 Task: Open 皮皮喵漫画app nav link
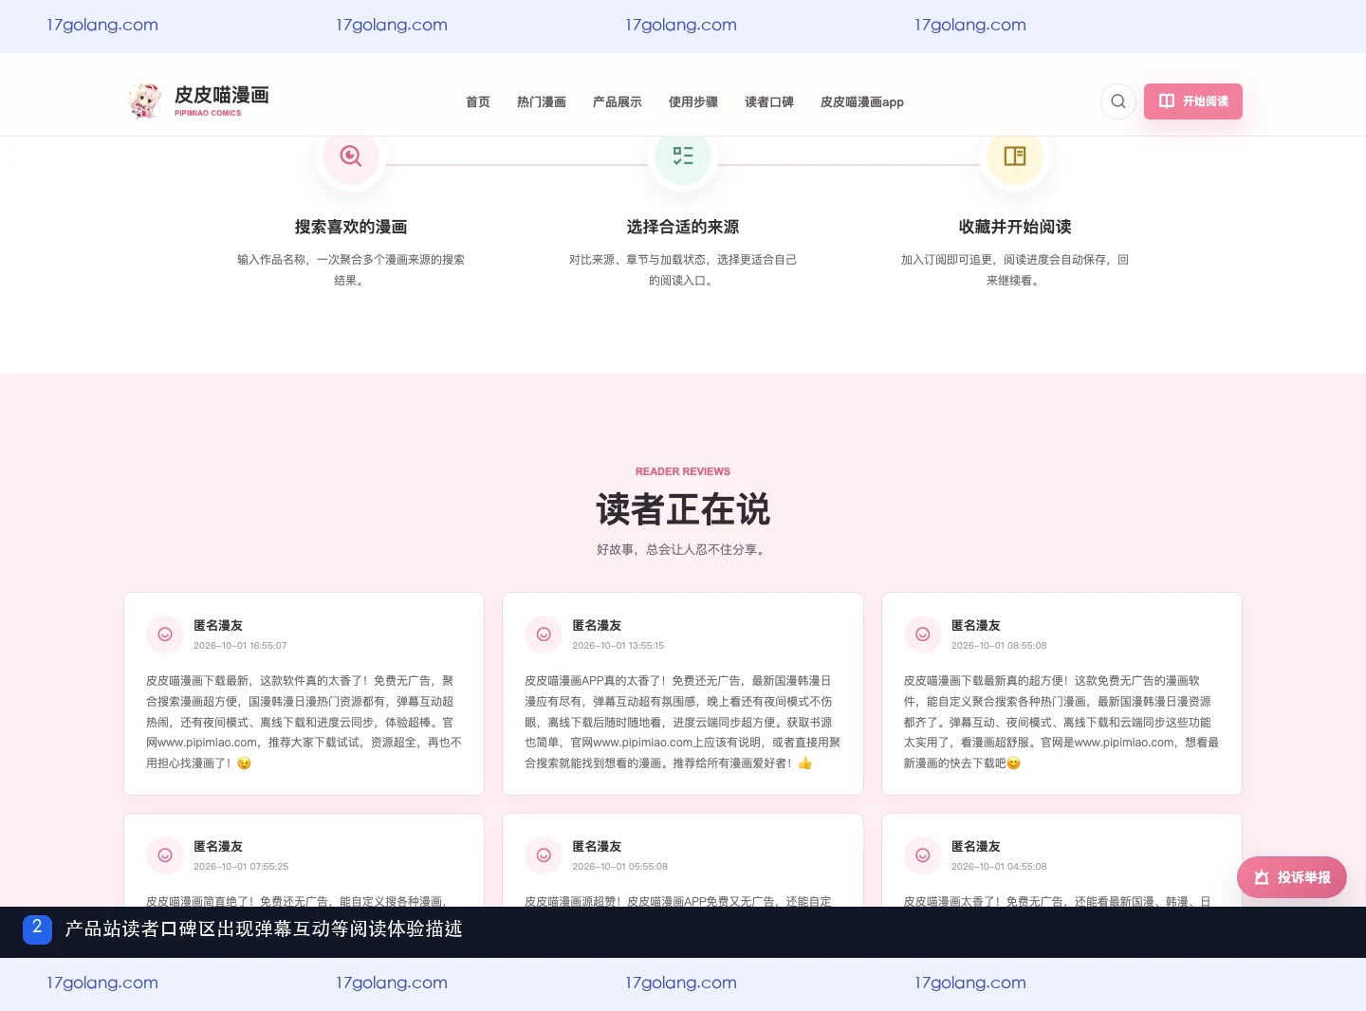click(862, 102)
